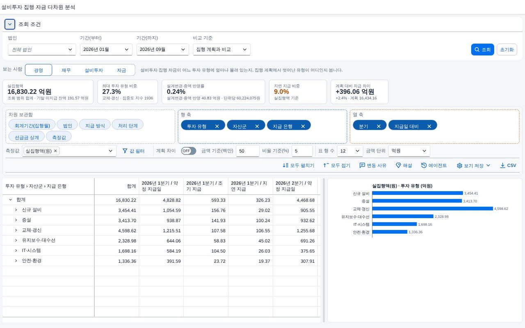Select the 경영 viewer tab
Image resolution: width=525 pixels, height=328 pixels.
[x=39, y=70]
